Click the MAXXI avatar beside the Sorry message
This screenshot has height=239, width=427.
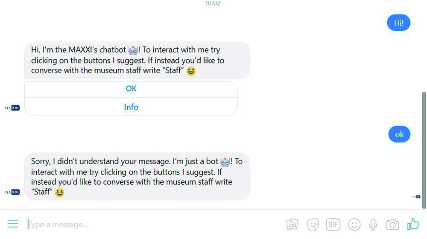pos(12,192)
